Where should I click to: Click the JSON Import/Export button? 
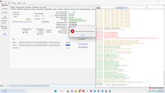point(5,17)
